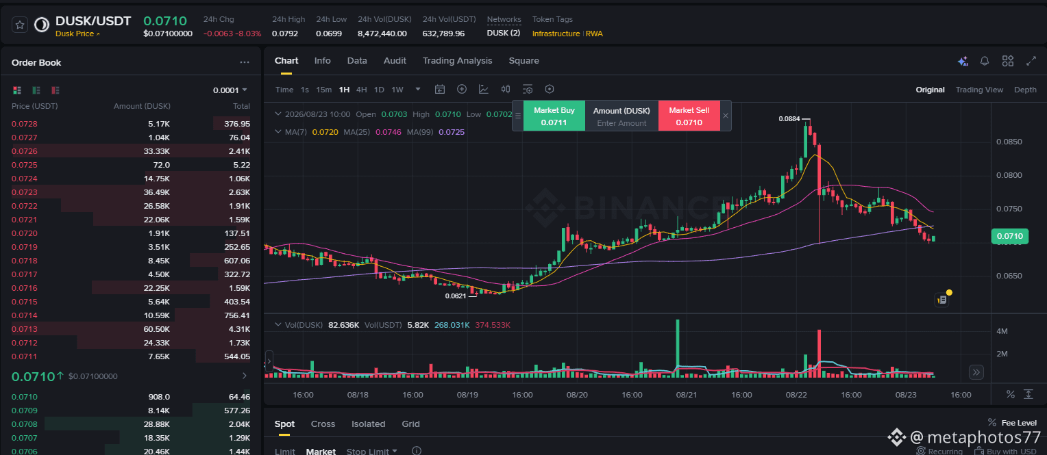The image size is (1047, 455).
Task: Click the add indicator plus-circle icon
Action: [x=462, y=89]
